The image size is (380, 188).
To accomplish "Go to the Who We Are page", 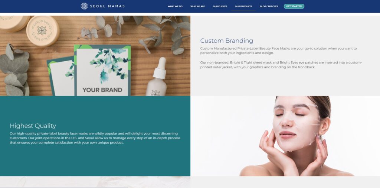I will (x=197, y=6).
